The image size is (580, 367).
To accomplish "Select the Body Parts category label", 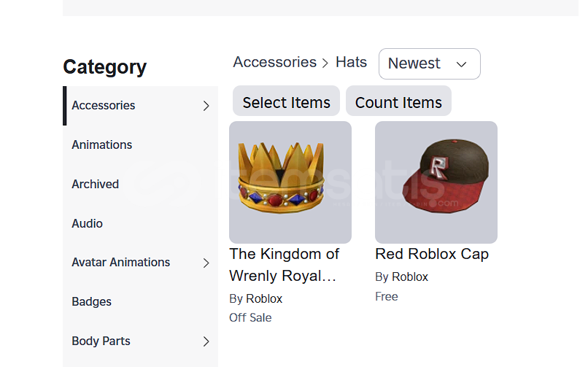I will (x=101, y=341).
